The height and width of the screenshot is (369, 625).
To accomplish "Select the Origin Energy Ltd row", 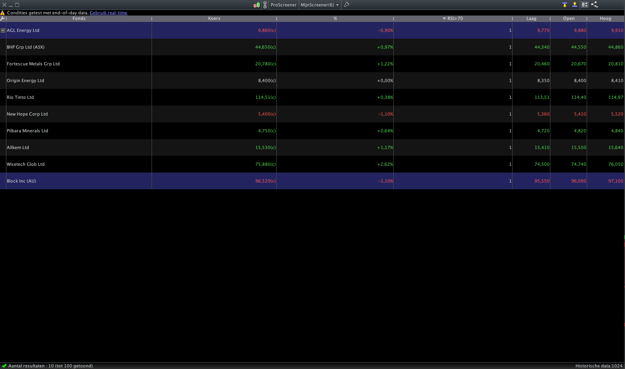I will [312, 80].
